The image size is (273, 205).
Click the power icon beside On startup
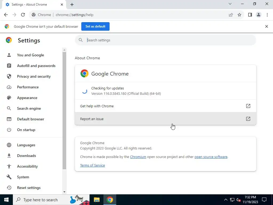9,130
